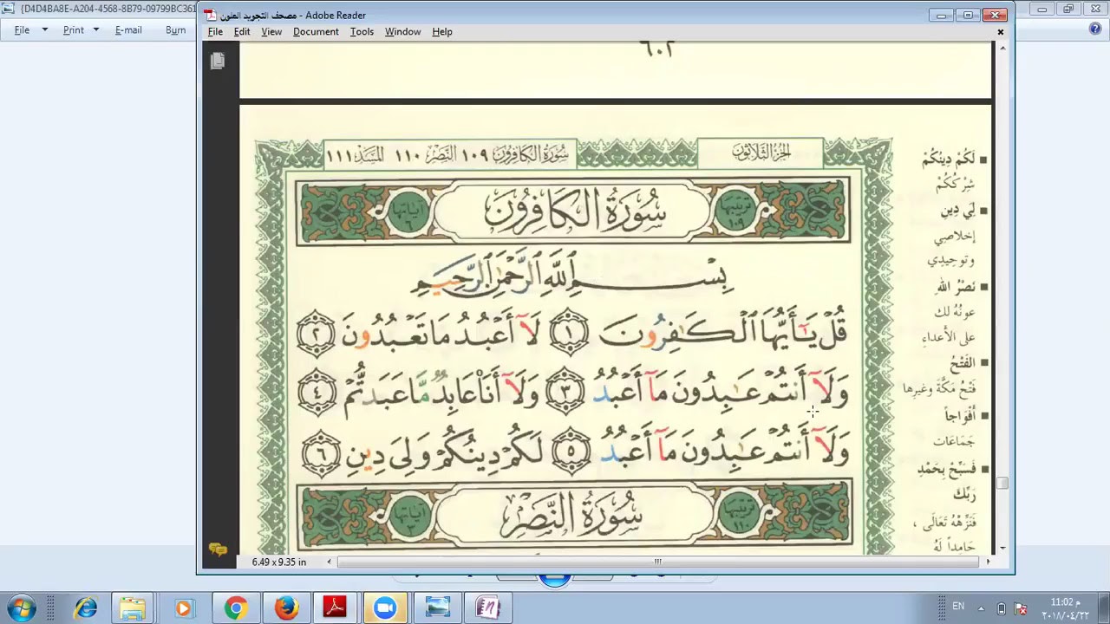The image size is (1110, 624).
Task: Click the Surah Al-Kafirun title banner
Action: (x=572, y=211)
